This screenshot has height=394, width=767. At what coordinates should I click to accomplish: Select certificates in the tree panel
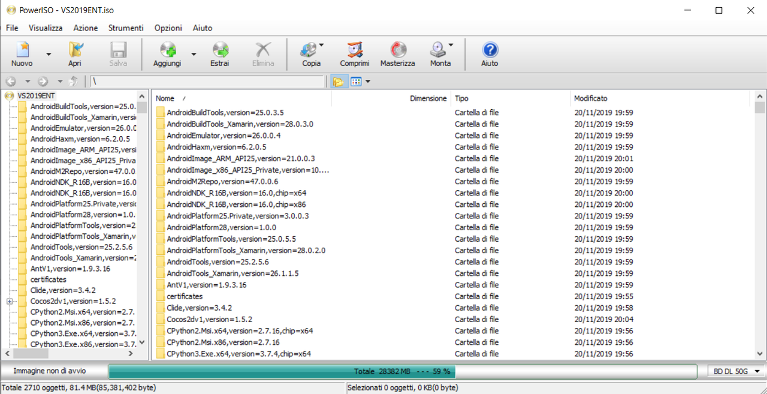(49, 279)
